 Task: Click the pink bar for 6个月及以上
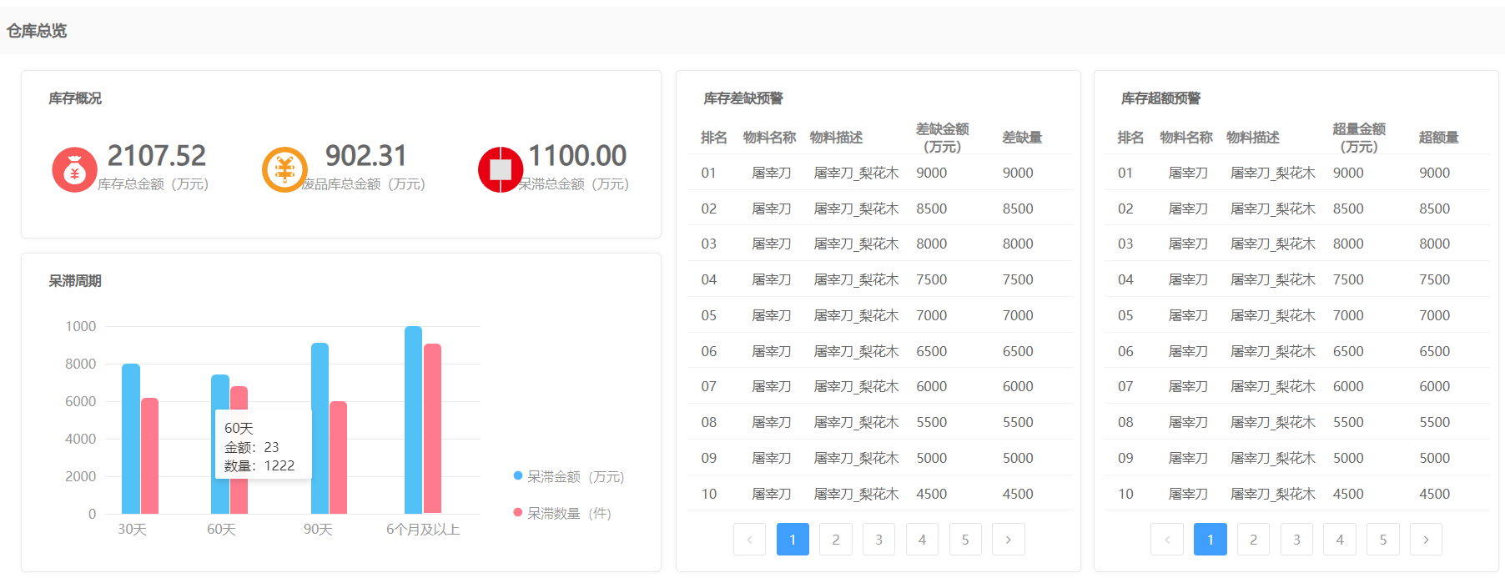tap(432, 429)
